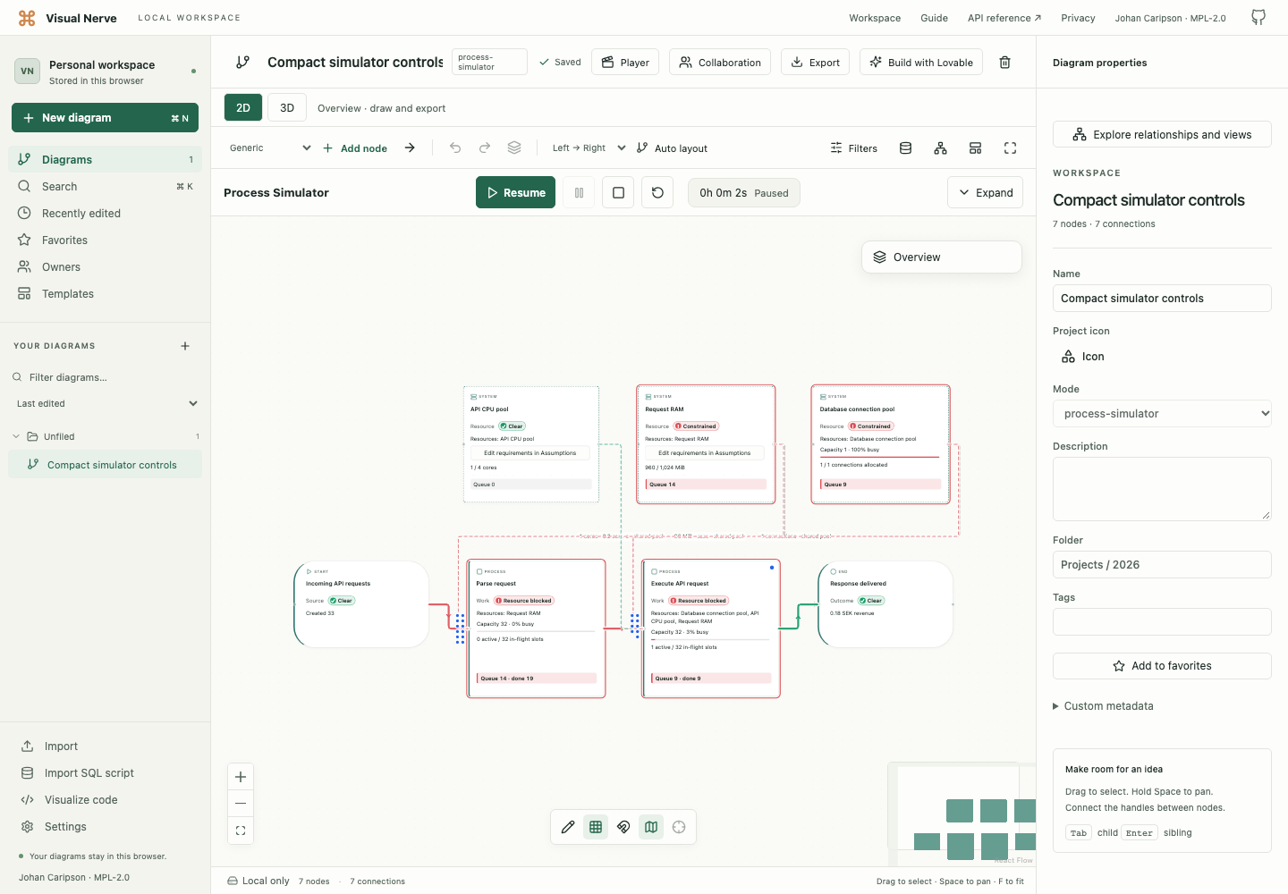This screenshot has height=894, width=1288.
Task: Switch to 3D view
Action: (287, 107)
